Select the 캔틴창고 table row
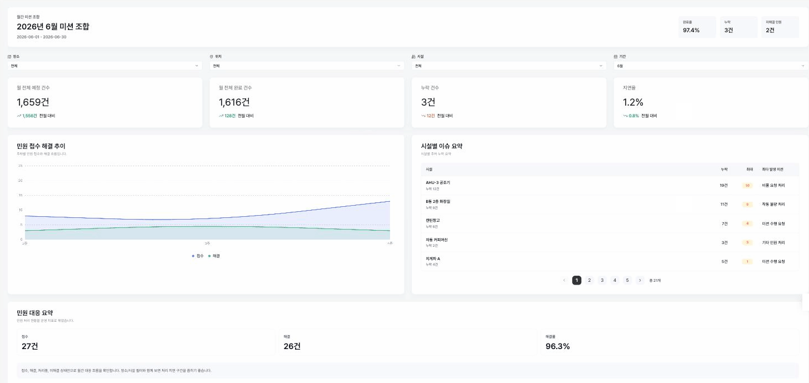 (x=610, y=223)
